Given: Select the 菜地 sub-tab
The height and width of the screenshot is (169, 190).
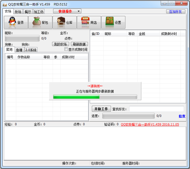Looking at the screenshot, I should (9, 49).
